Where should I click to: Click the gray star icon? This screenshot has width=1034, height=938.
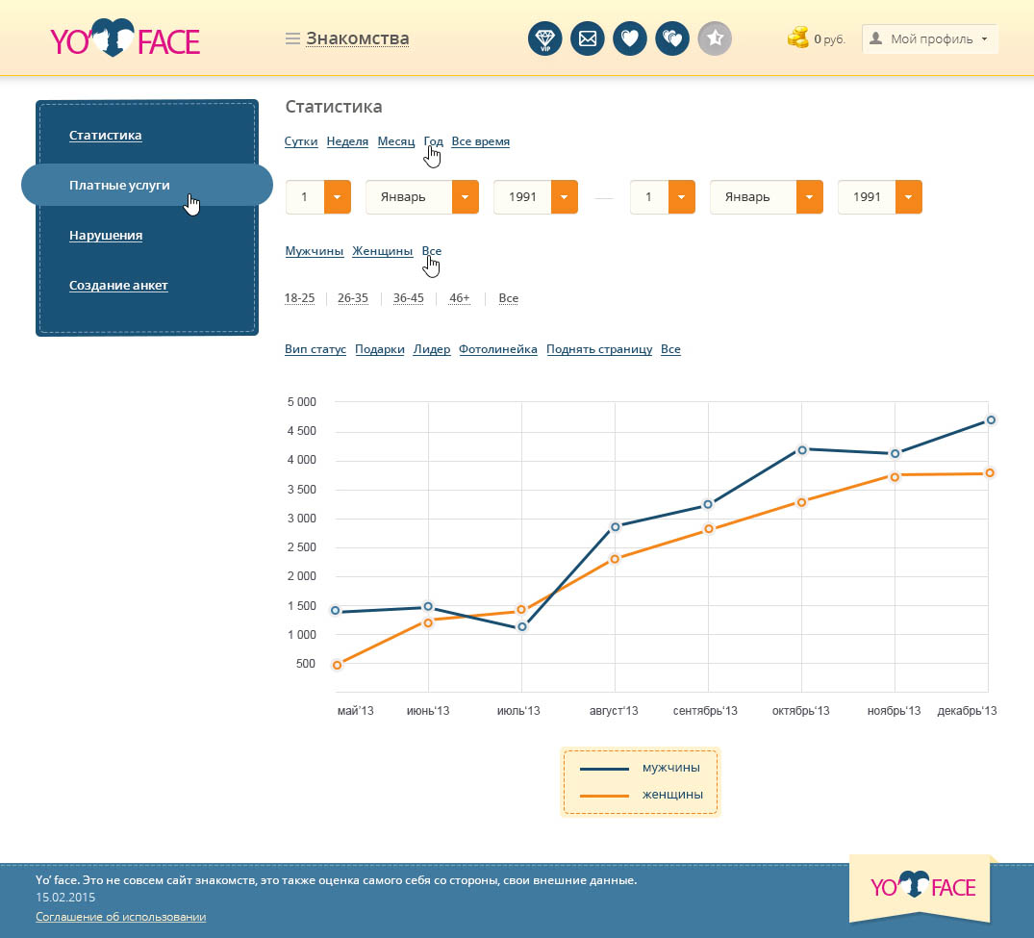(x=715, y=38)
